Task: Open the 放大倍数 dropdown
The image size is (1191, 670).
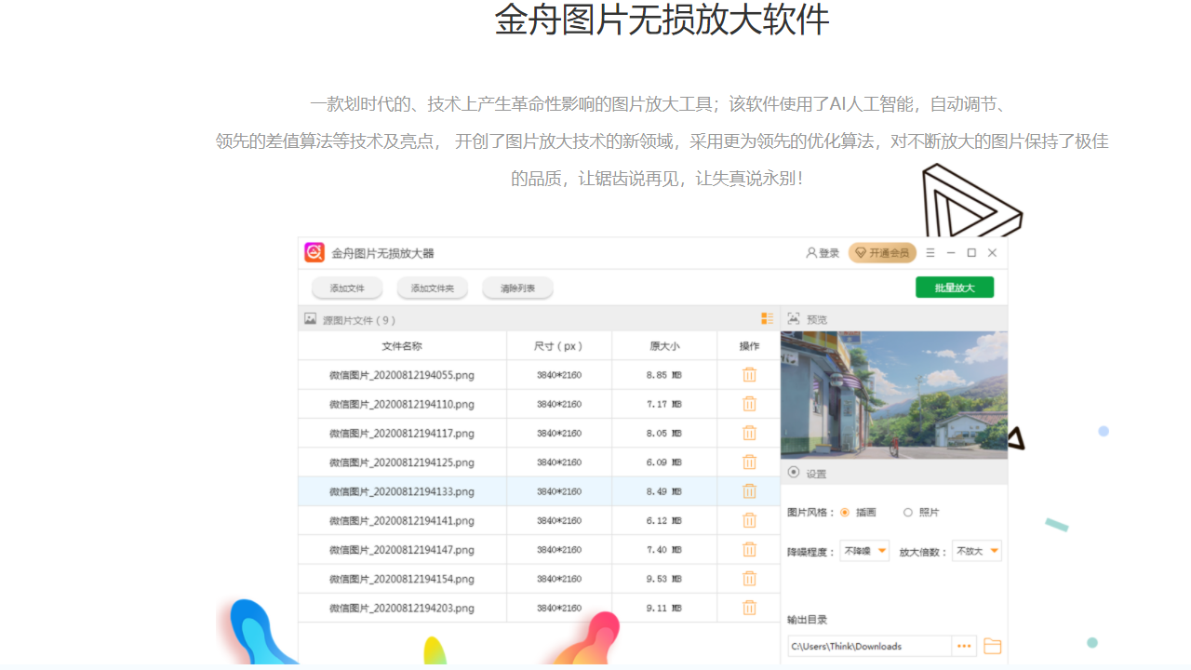Action: pyautogui.click(x=976, y=550)
